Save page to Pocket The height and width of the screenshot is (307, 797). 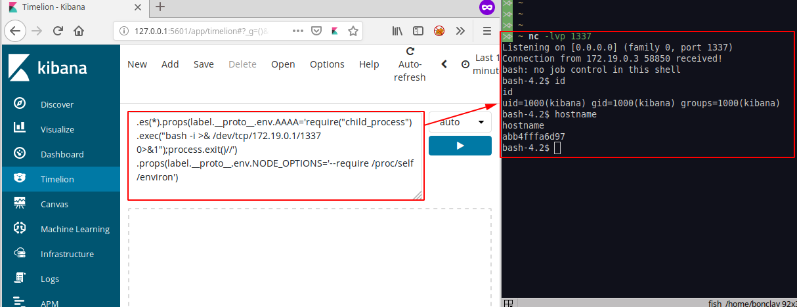pyautogui.click(x=316, y=31)
